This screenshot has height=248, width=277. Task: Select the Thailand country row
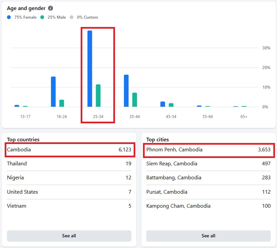pyautogui.click(x=69, y=164)
